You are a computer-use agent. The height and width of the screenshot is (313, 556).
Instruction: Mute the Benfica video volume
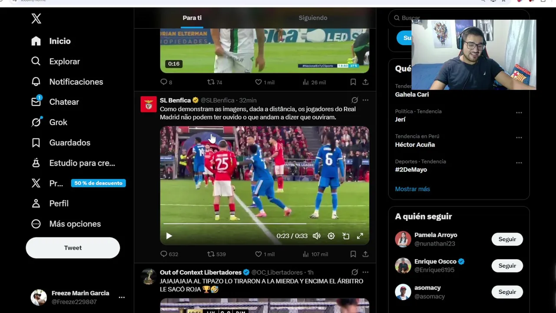tap(317, 236)
